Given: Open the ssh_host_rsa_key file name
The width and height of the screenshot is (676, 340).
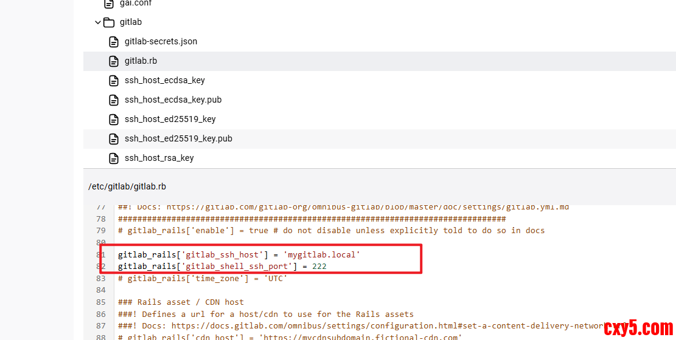Looking at the screenshot, I should click(x=159, y=158).
